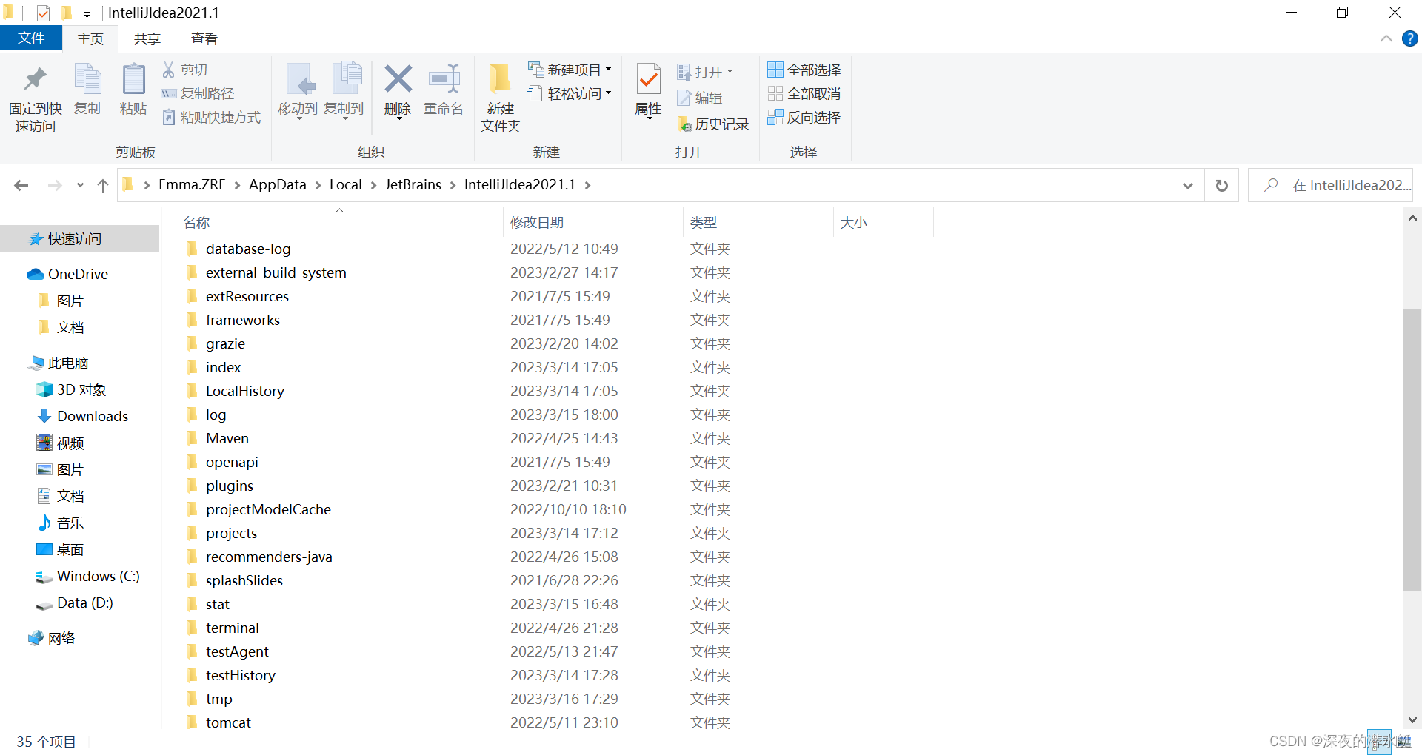Open the 查看 (View) tab
The height and width of the screenshot is (755, 1422).
(204, 38)
